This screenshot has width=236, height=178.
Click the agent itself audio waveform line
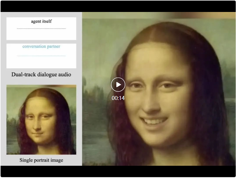tap(41, 28)
